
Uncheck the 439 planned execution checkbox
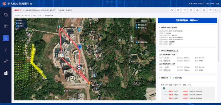tap(136, 25)
